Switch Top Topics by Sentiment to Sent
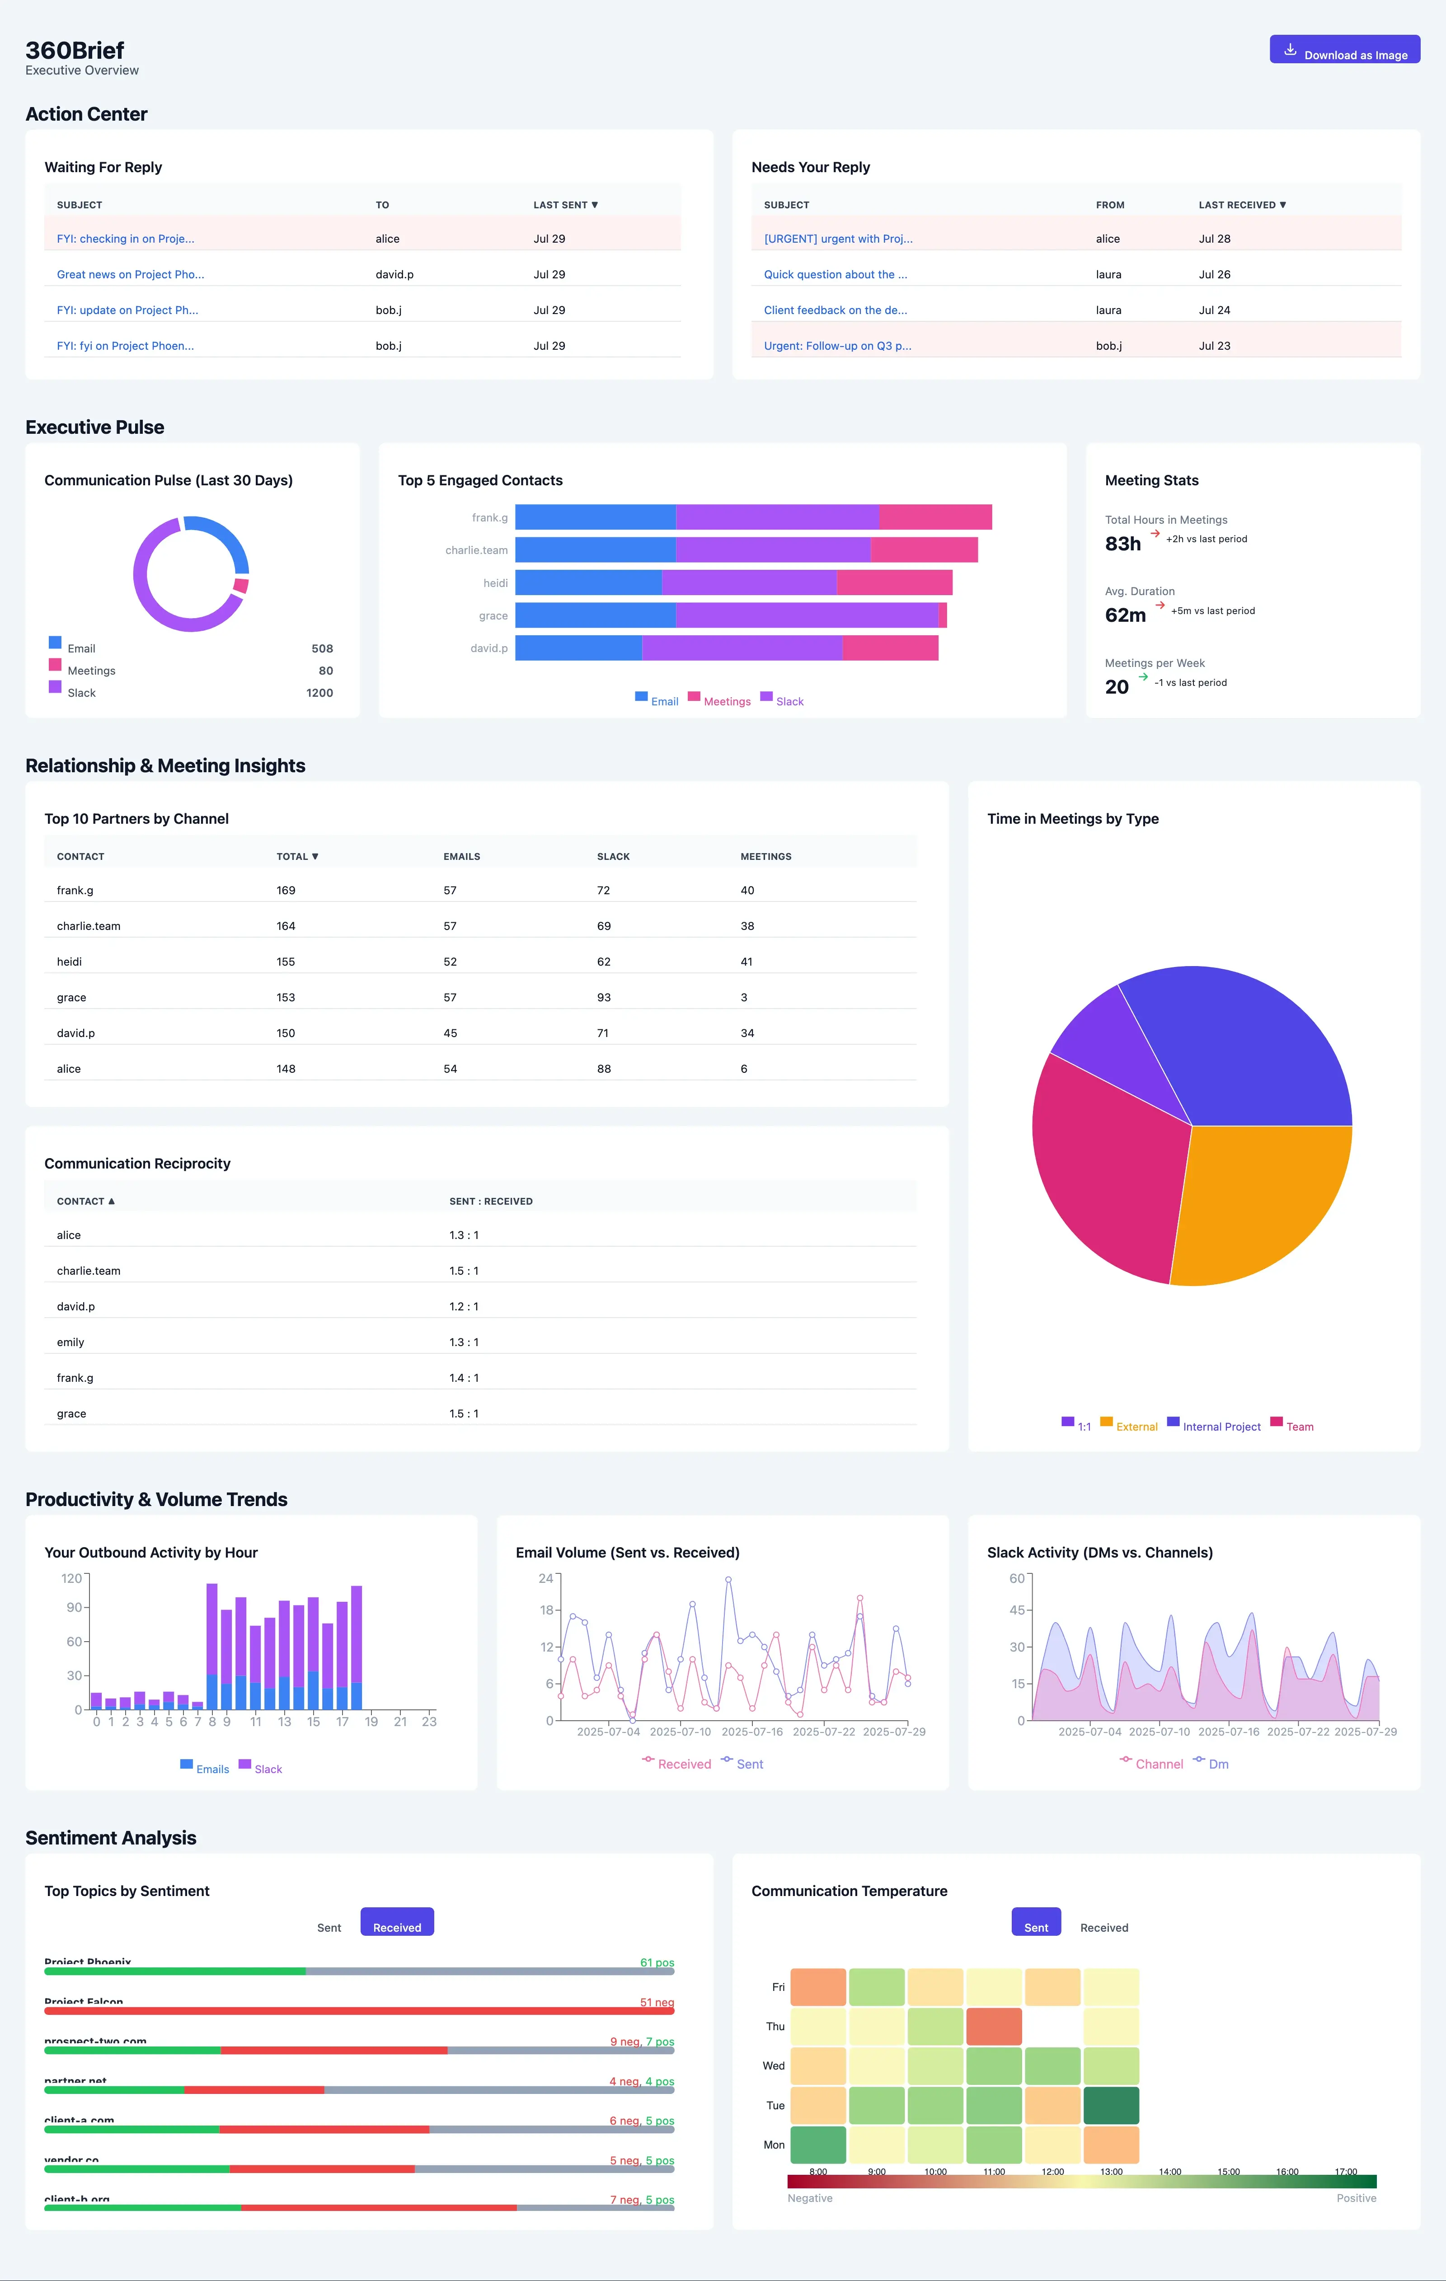Screen dimensions: 1446x2281 pyautogui.click(x=329, y=1928)
